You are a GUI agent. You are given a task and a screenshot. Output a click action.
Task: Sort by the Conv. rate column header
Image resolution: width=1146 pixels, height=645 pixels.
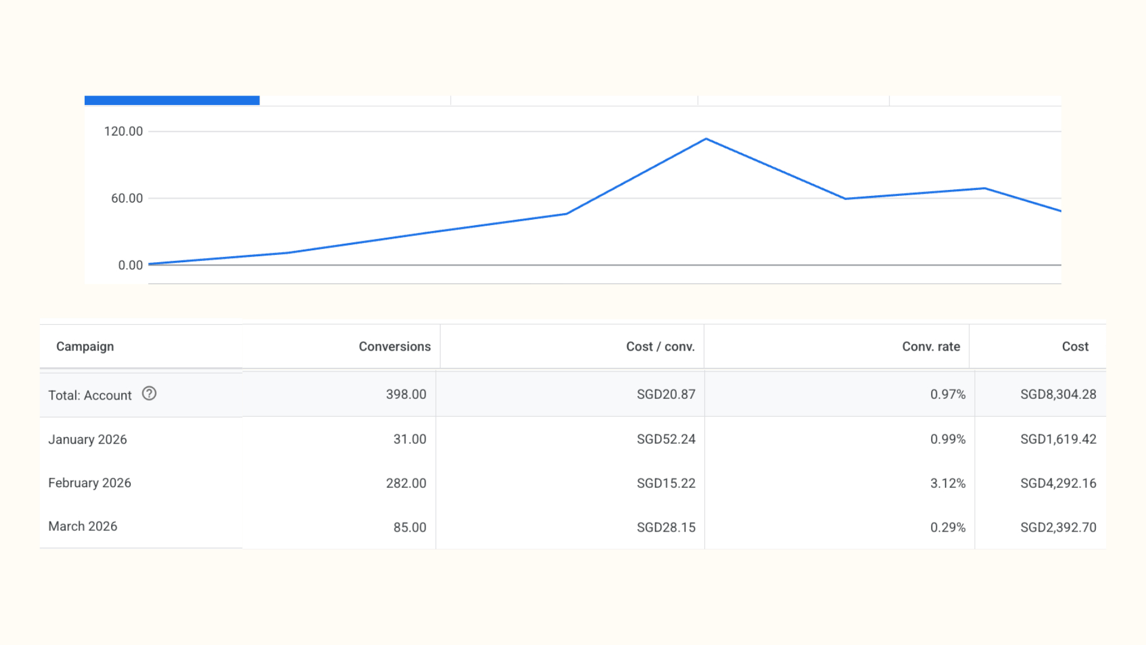tap(931, 346)
